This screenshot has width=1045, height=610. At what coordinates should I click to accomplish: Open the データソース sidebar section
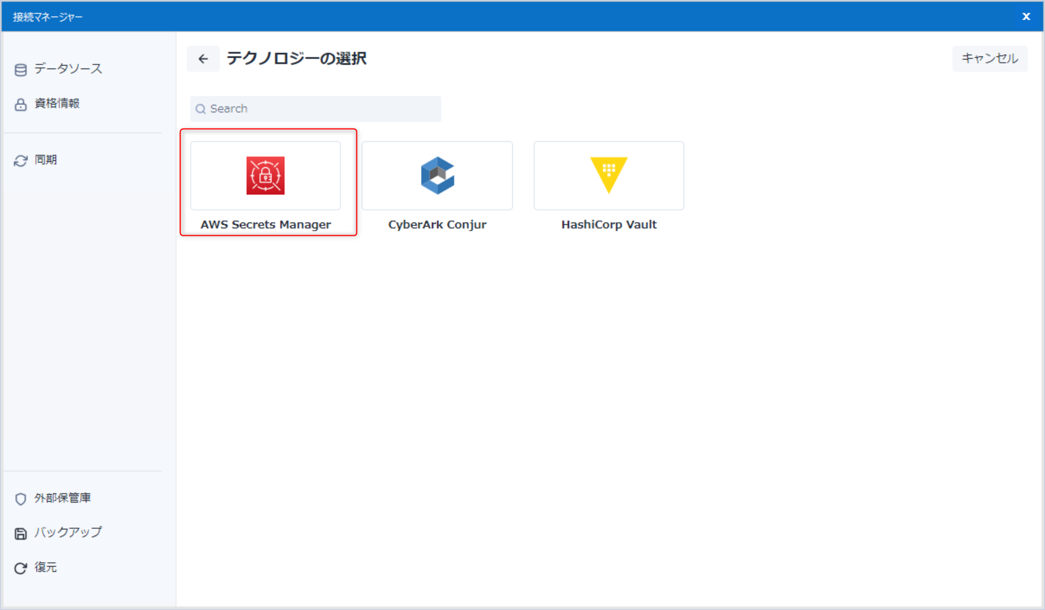click(68, 69)
